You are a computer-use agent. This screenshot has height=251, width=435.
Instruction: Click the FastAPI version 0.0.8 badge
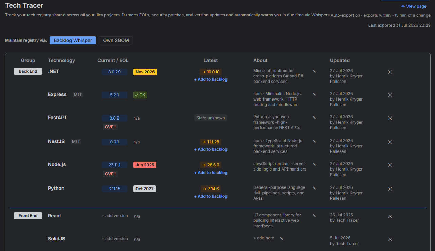point(114,118)
